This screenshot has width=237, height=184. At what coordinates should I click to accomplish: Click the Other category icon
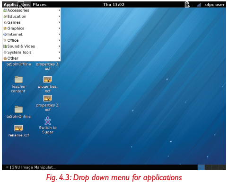[5, 58]
